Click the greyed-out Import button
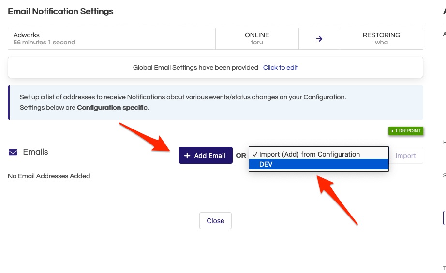This screenshot has width=446, height=273. coord(406,156)
